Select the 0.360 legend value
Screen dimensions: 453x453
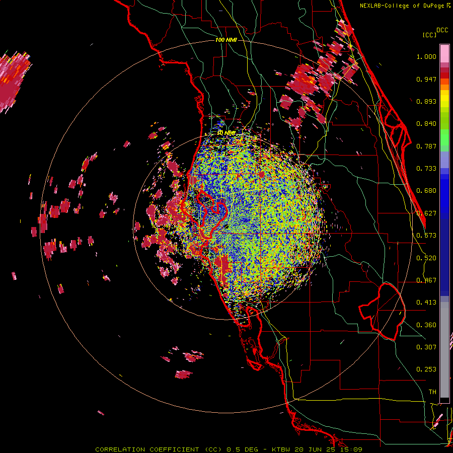(x=426, y=325)
